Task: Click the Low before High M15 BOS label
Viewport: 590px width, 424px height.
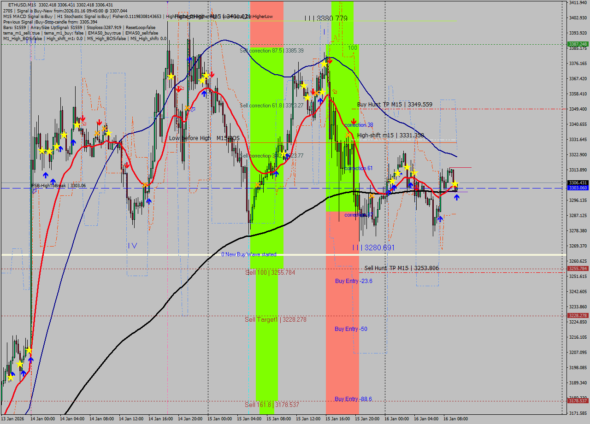Action: (204, 138)
